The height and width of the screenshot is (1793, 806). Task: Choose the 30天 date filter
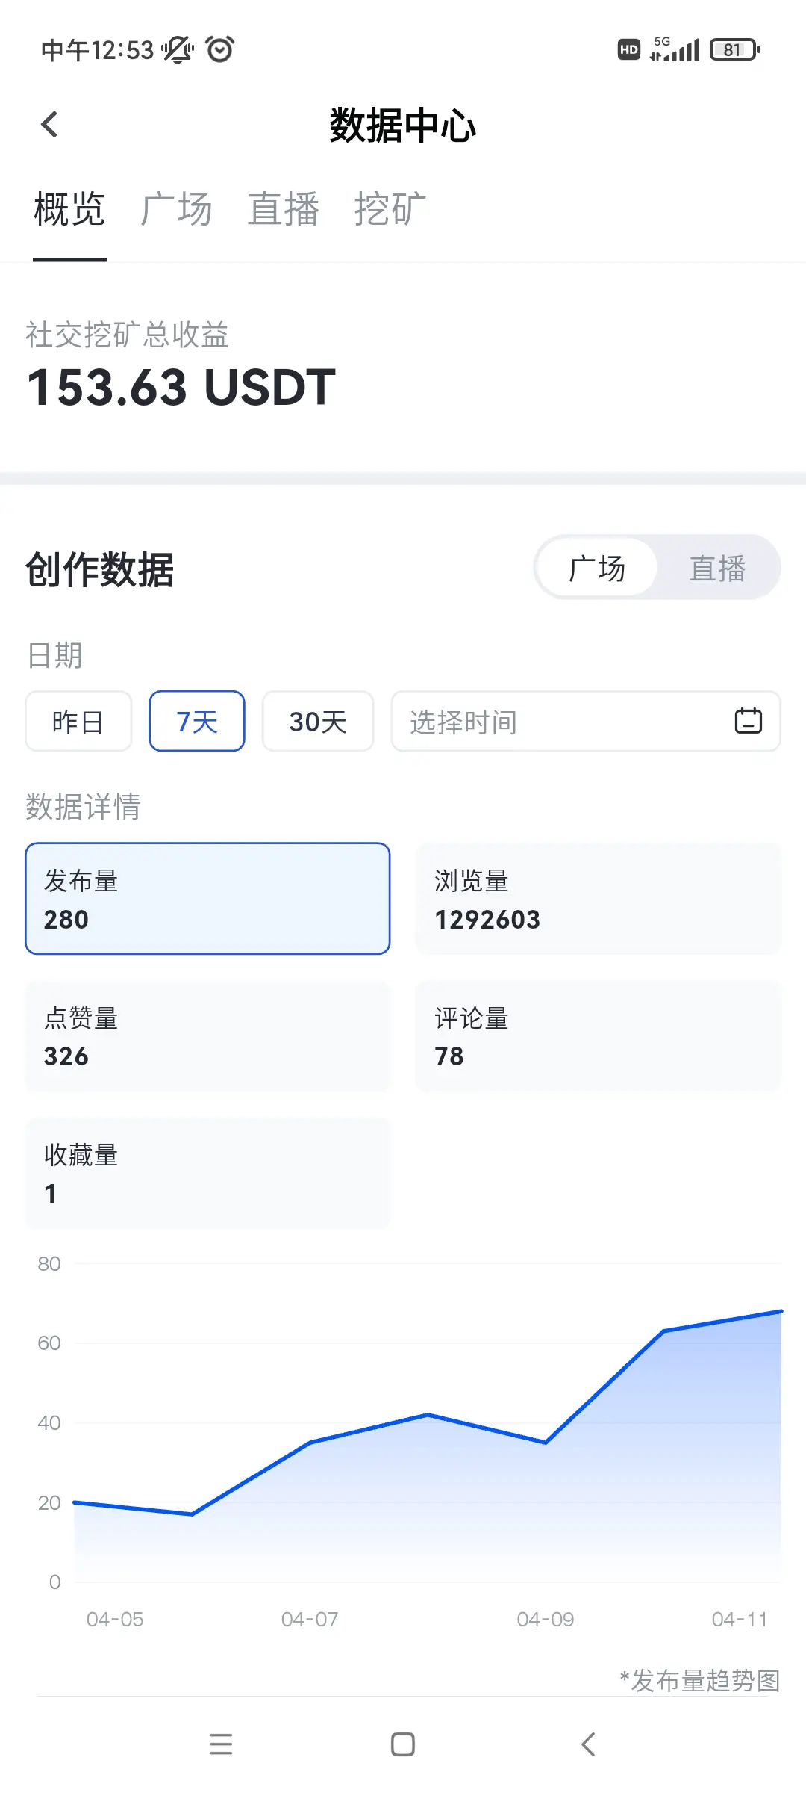point(318,721)
